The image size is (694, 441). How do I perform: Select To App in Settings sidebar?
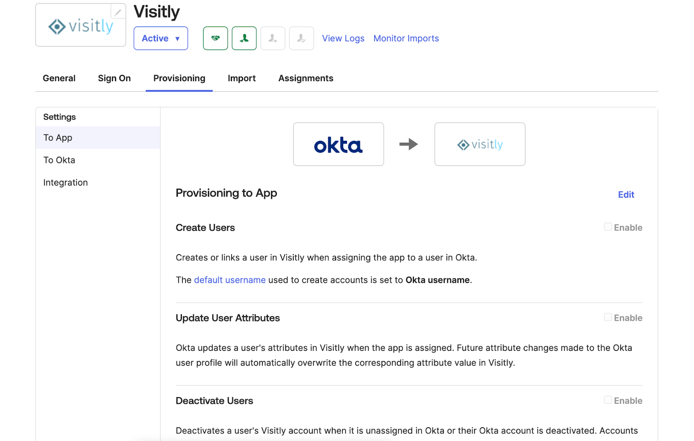[98, 137]
